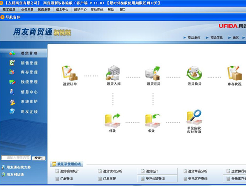Select 库存管理 in the sidebar

(29, 72)
